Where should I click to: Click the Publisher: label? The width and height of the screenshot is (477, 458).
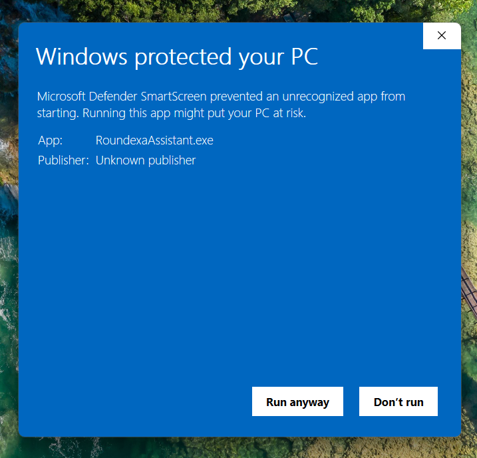tap(63, 160)
